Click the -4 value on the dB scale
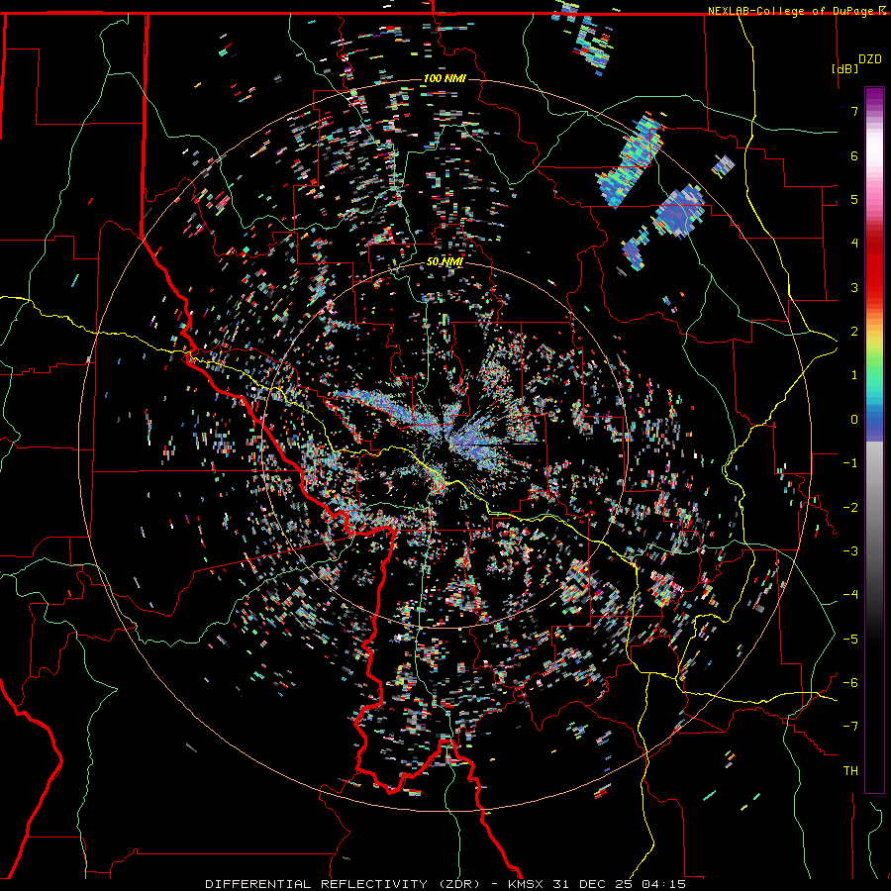891x891 pixels. 850,595
